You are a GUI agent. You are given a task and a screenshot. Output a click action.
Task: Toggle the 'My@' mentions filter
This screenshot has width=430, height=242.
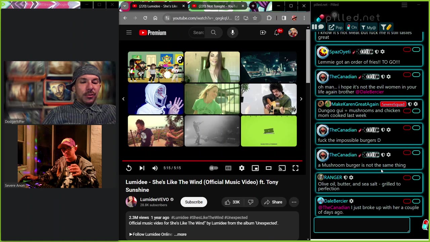click(369, 27)
